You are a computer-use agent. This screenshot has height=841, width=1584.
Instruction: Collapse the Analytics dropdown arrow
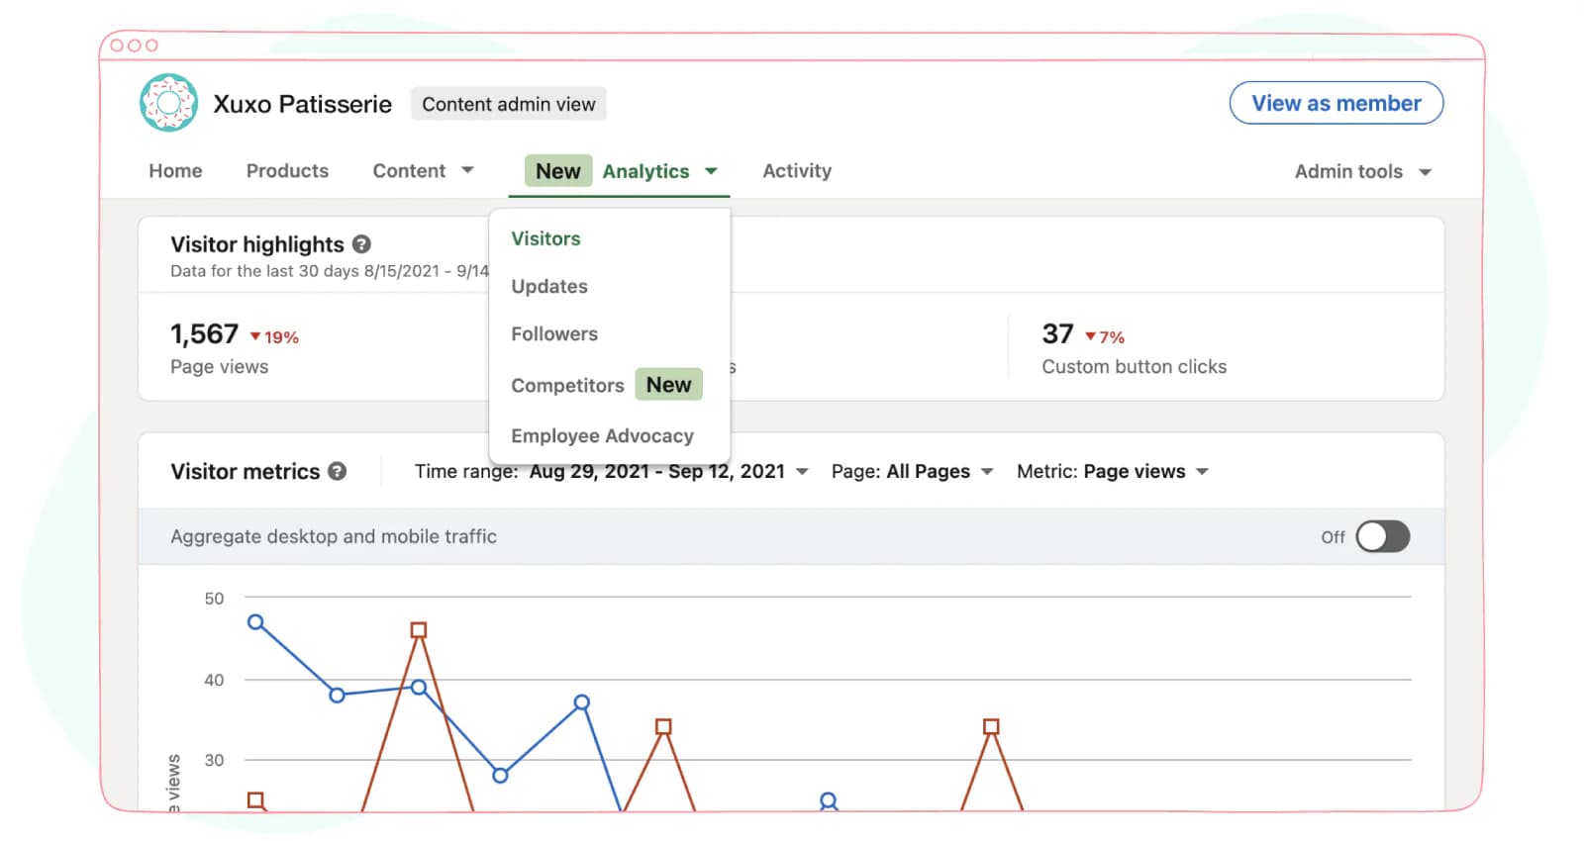tap(711, 171)
